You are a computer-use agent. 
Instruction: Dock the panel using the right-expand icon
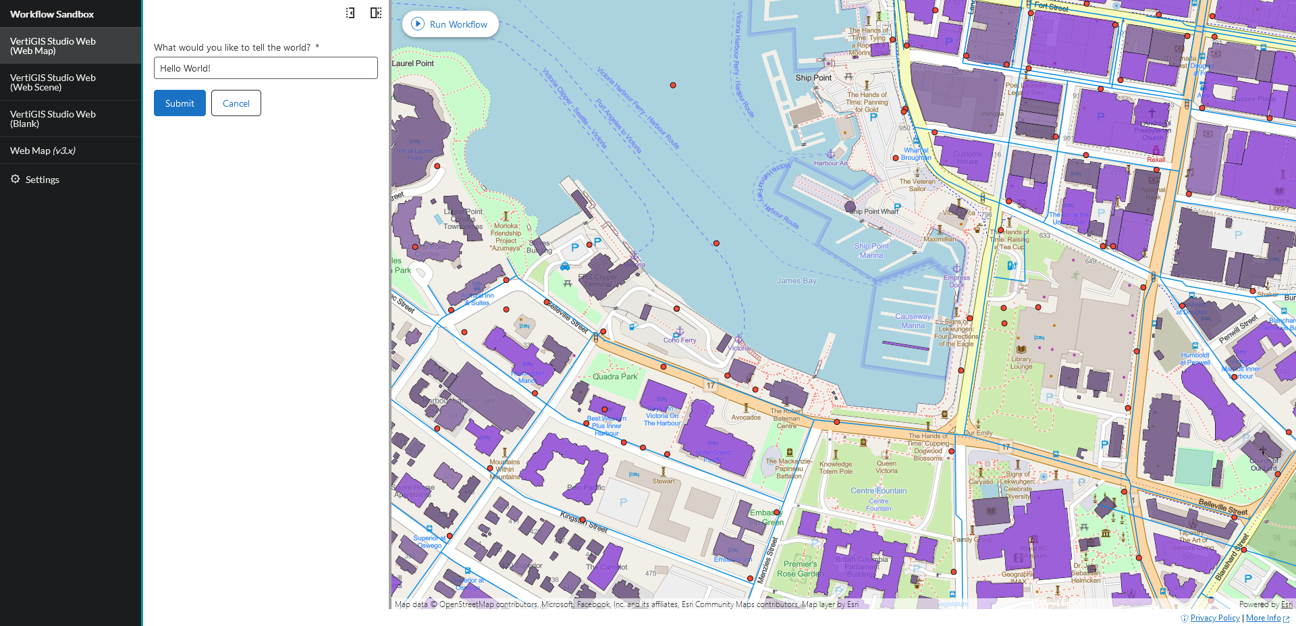pyautogui.click(x=375, y=12)
